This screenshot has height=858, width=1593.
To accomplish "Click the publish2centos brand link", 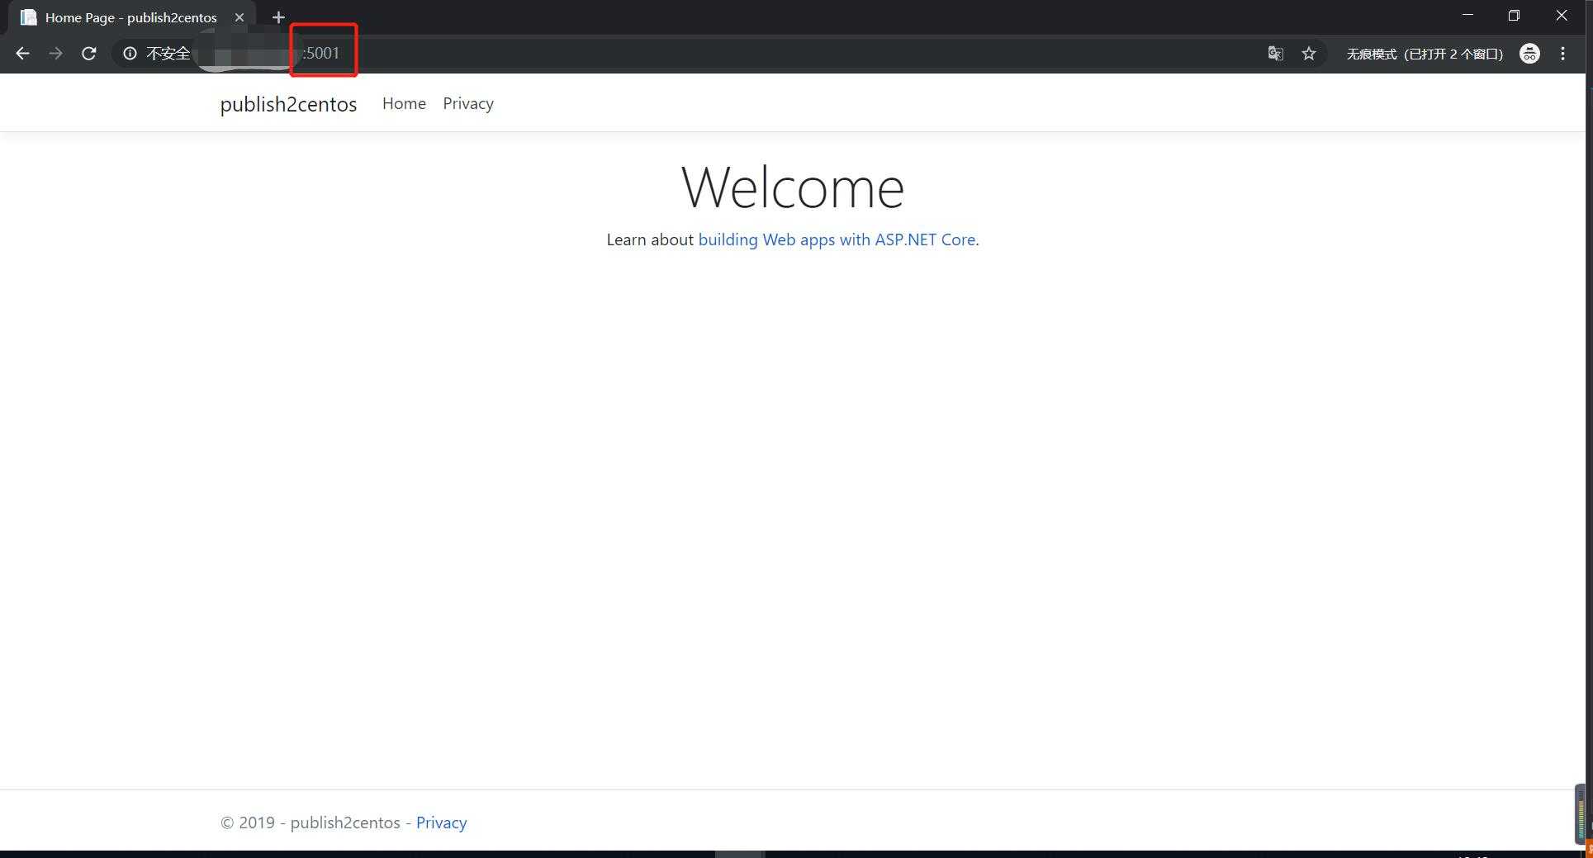I will 288,104.
